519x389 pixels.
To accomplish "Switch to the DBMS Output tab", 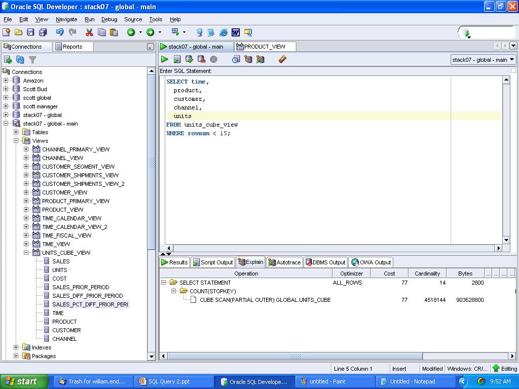I will pos(326,262).
